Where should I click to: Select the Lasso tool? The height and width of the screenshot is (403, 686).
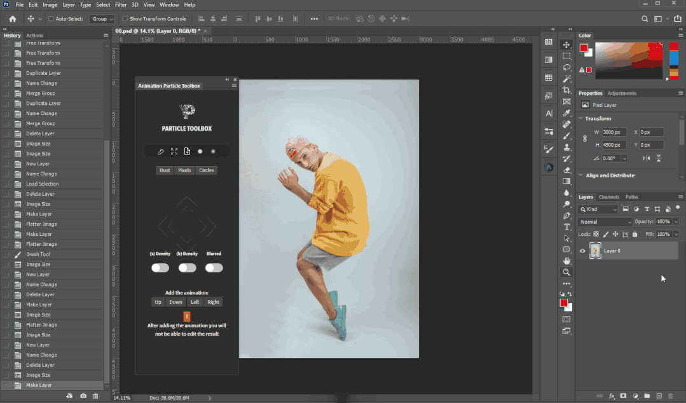[566, 67]
